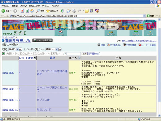Open the ヘルプ question mark button
The width and height of the screenshot is (161, 121).
click(x=150, y=33)
